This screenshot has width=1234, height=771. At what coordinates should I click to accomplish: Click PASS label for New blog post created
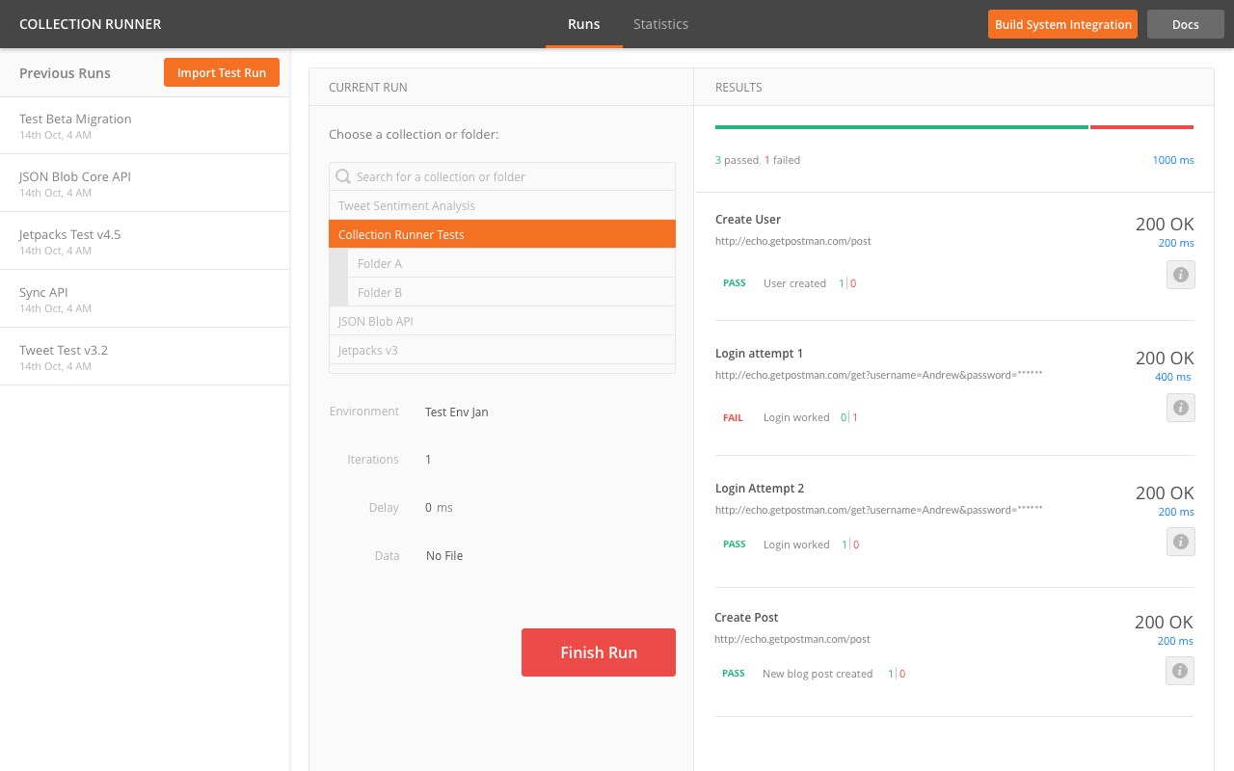(x=734, y=674)
